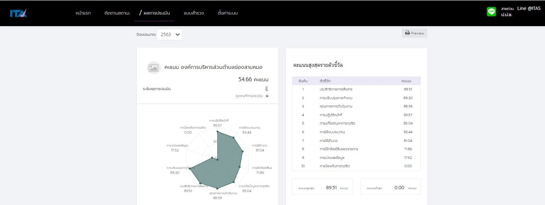The width and height of the screenshot is (545, 205).
Task: Click the radar point for 85.57
Action: (x=217, y=132)
